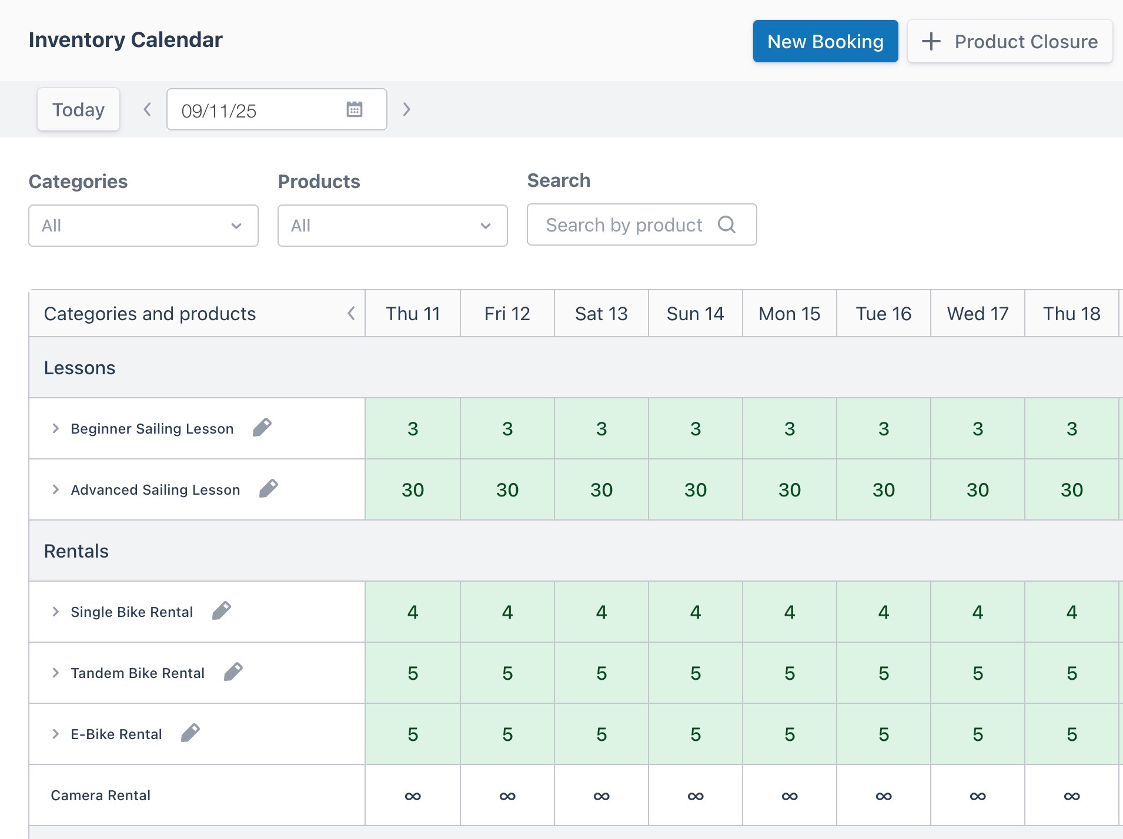Expand the Beginner Sailing Lesson row
This screenshot has width=1123, height=839.
56,428
